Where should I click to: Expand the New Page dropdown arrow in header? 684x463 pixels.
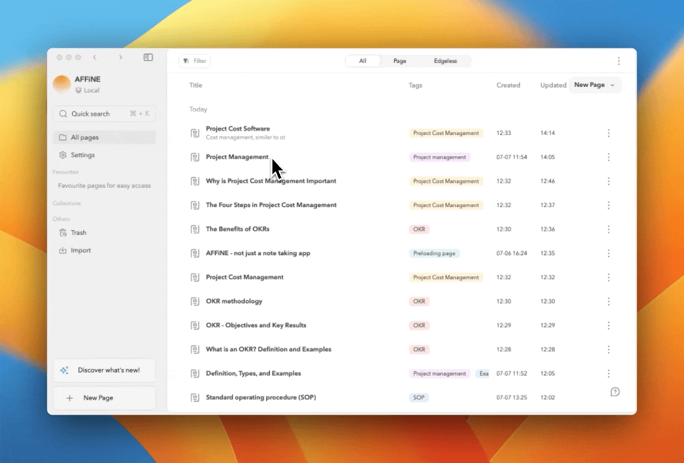pyautogui.click(x=613, y=85)
